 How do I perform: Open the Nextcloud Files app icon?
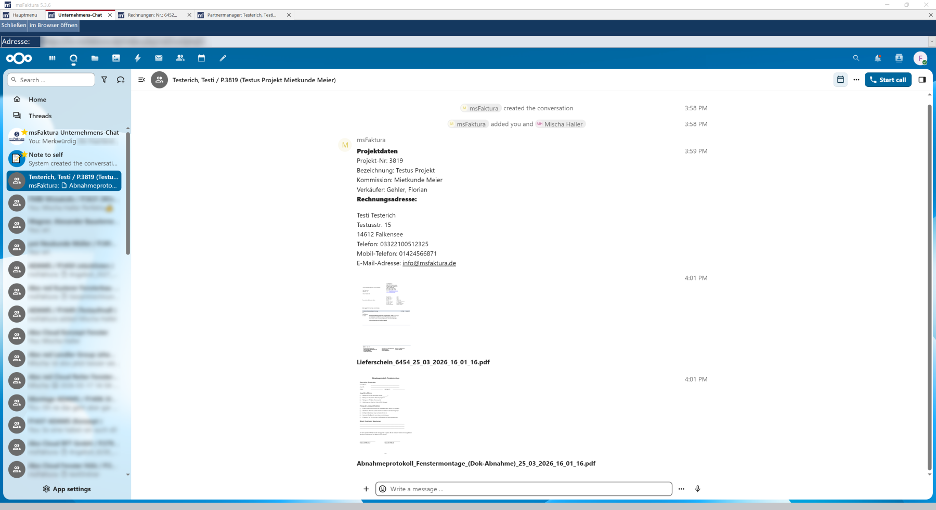pyautogui.click(x=95, y=58)
